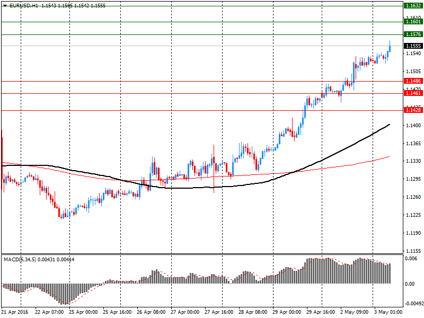This screenshot has width=424, height=318.
Task: Click the 25 Apr 16:00 time axis label
Action: click(x=117, y=312)
